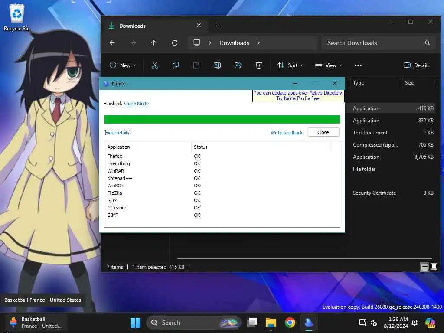444x333 pixels.
Task: Open the See more ellipsis menu
Action: (x=358, y=65)
